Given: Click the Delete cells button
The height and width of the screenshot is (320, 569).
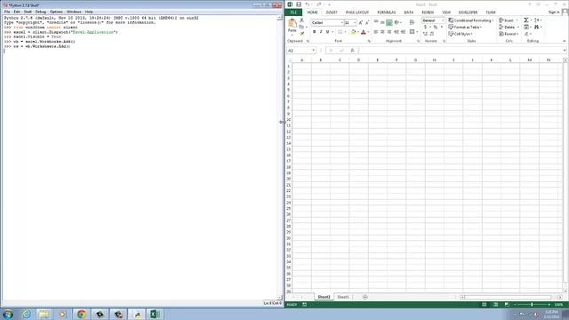Looking at the screenshot, I should point(509,27).
